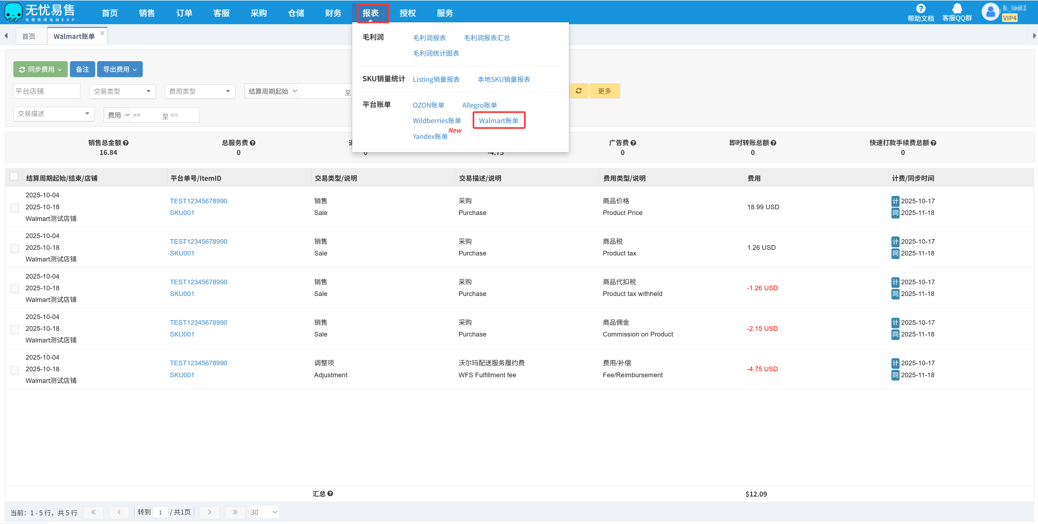Click the 广告费 help icon
1038x524 pixels.
coord(633,143)
